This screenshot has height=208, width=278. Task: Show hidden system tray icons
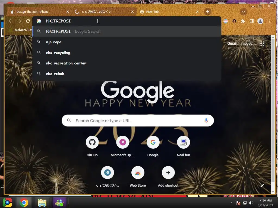click(x=231, y=203)
